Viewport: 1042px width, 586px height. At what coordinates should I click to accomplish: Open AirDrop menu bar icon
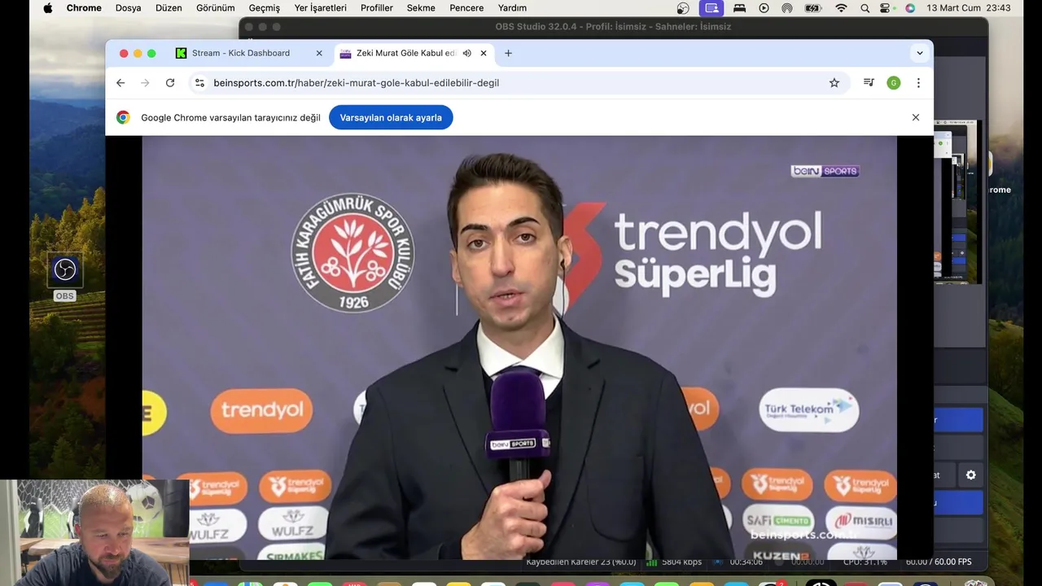(x=786, y=8)
